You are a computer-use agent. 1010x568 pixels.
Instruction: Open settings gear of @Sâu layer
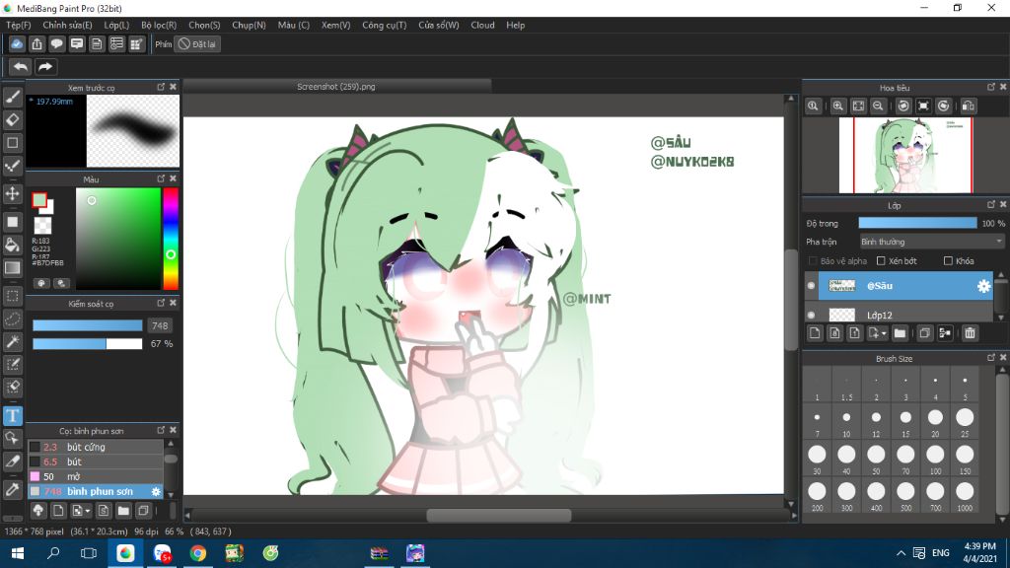click(x=983, y=286)
